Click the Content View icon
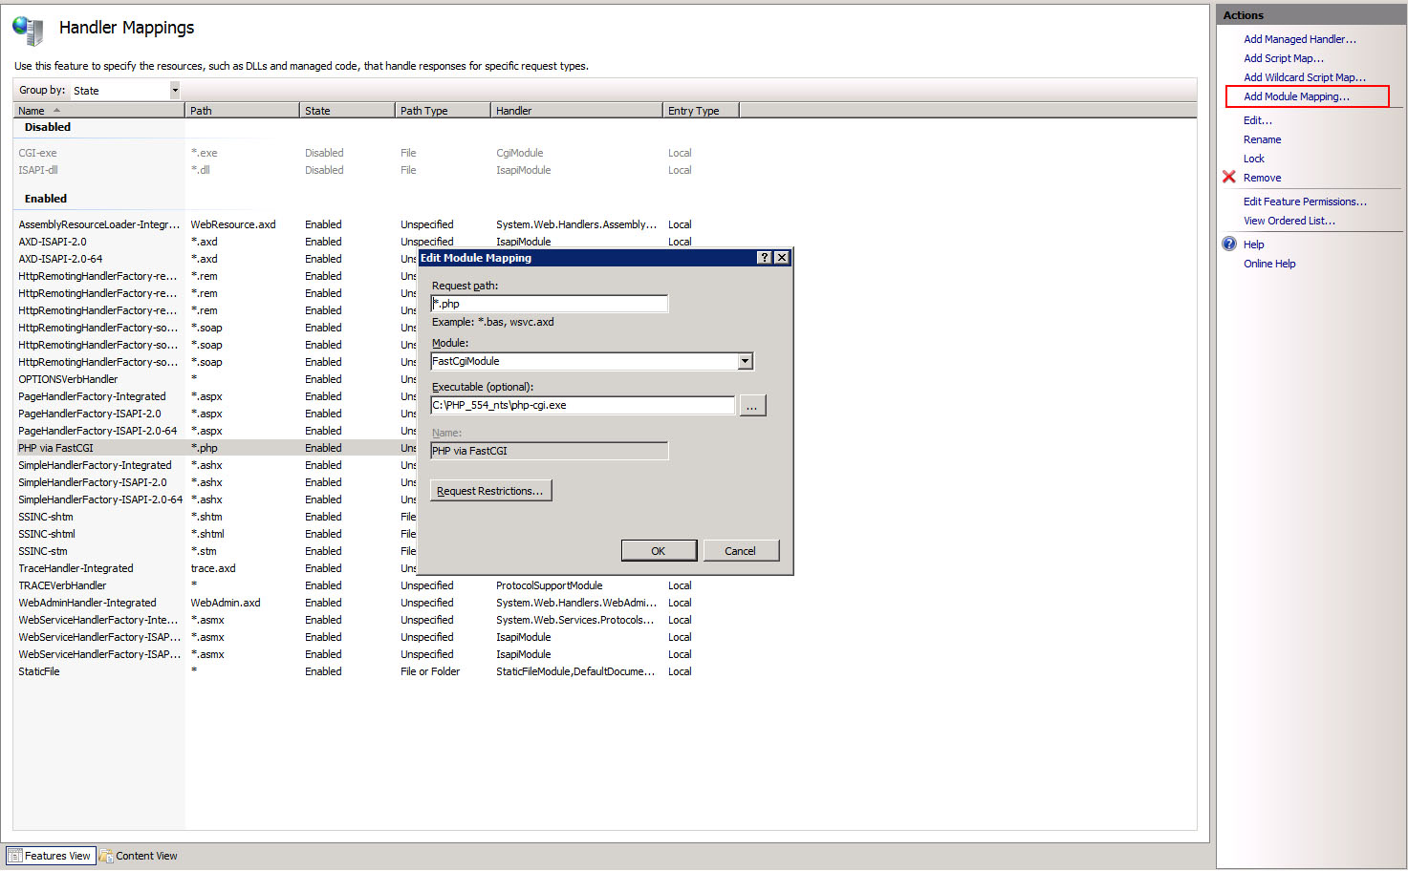This screenshot has height=871, width=1408. [x=105, y=855]
